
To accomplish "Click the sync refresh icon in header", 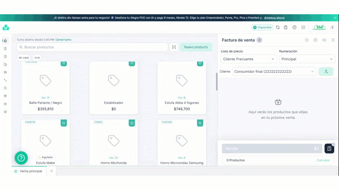I will pos(278,27).
